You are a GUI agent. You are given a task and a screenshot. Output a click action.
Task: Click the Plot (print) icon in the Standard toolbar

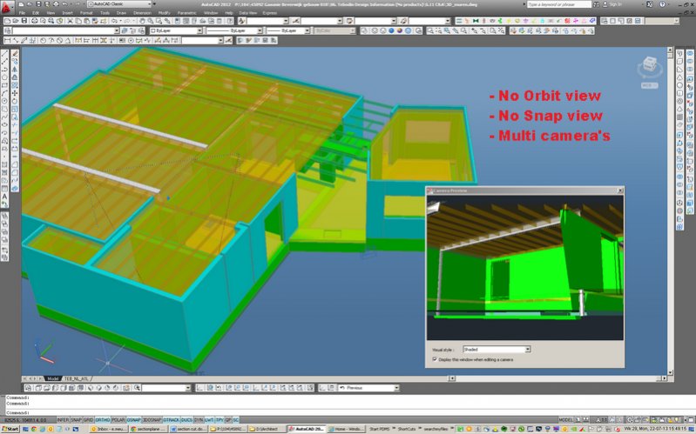(34, 21)
